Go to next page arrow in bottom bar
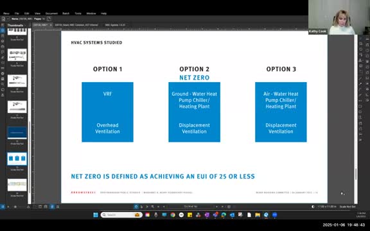 tap(216, 207)
